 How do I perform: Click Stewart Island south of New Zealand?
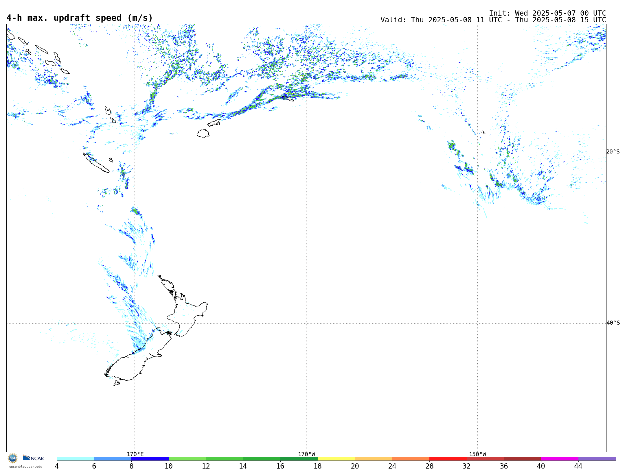point(116,383)
